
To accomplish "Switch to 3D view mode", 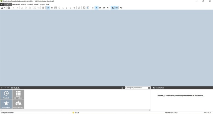I will [48, 8].
